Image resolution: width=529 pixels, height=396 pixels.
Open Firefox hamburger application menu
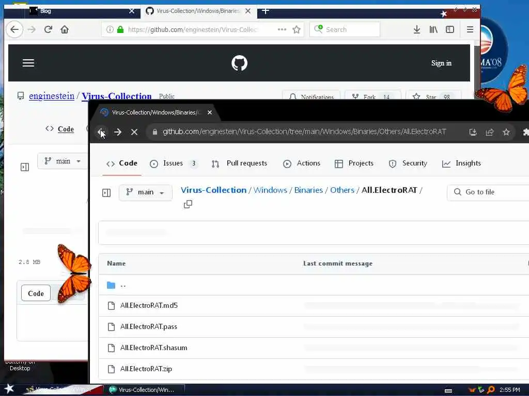point(470,29)
